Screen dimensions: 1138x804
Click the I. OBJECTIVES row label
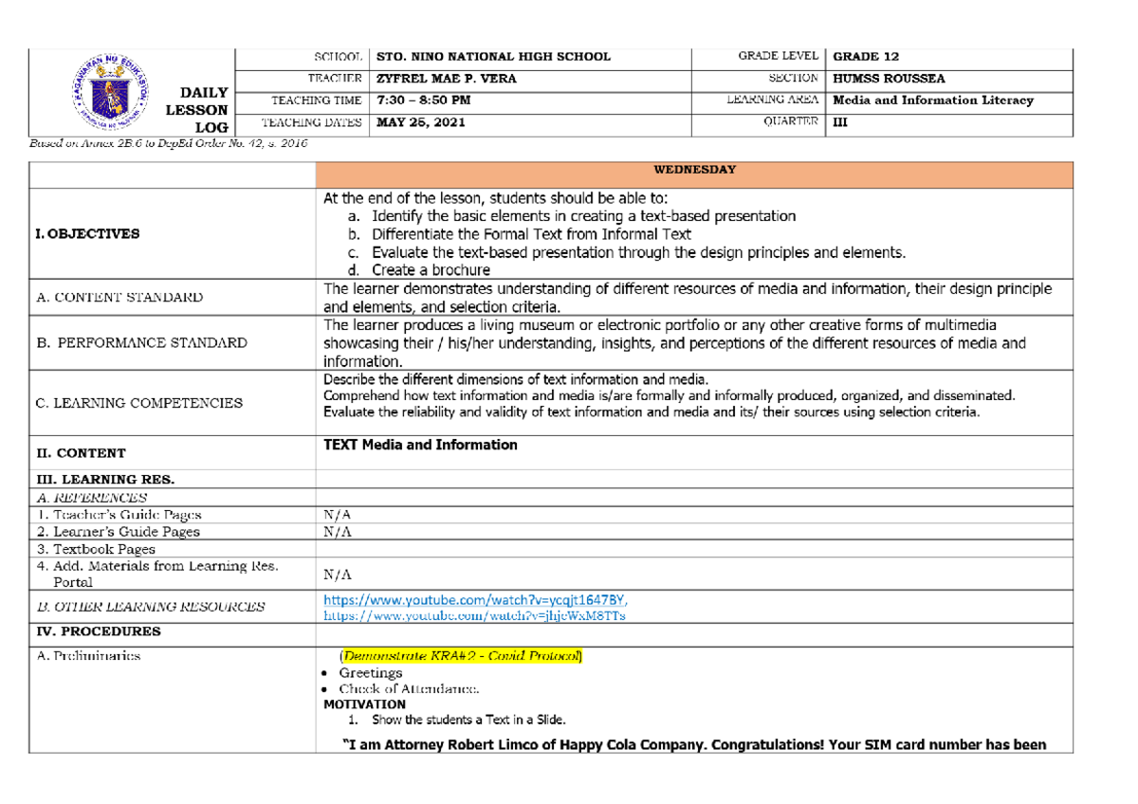click(x=87, y=233)
